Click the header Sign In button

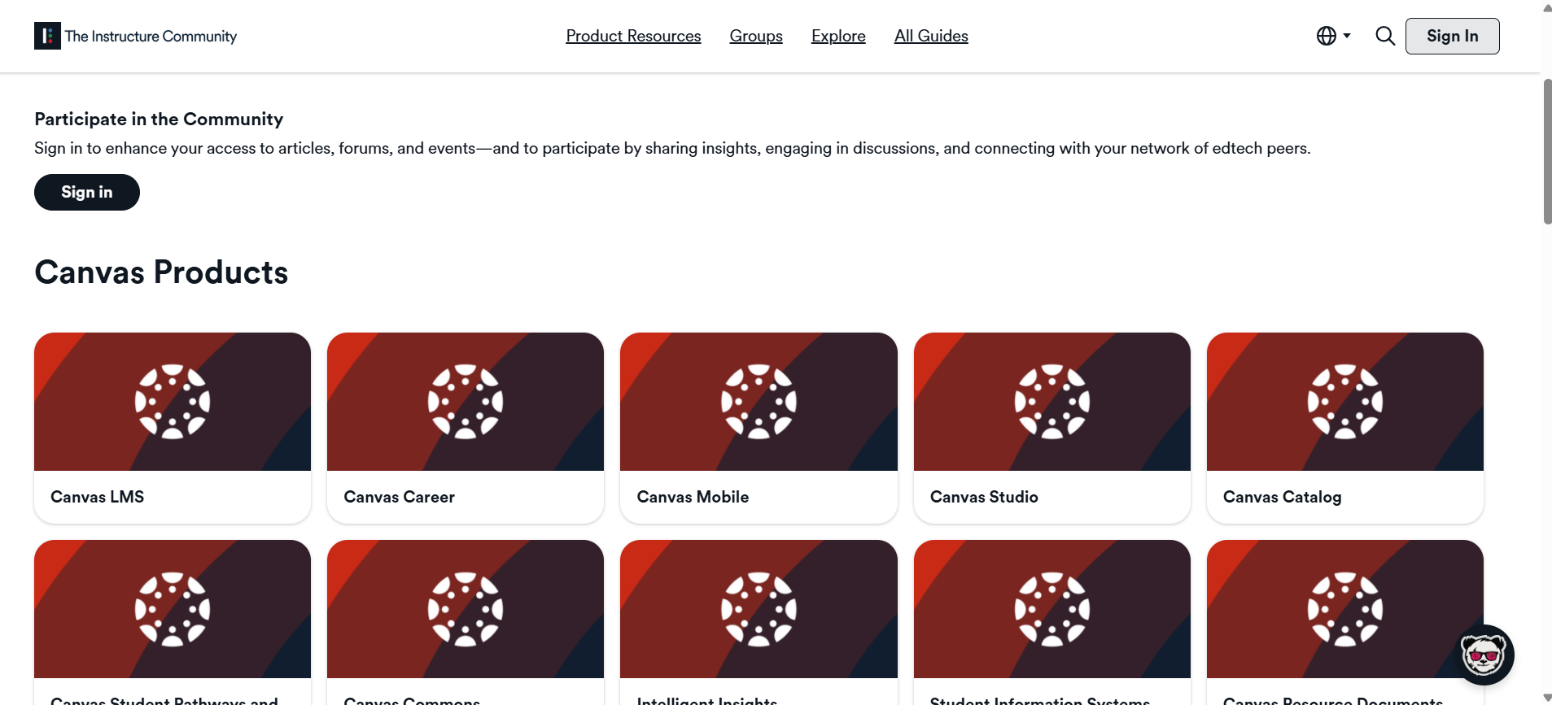[1452, 36]
